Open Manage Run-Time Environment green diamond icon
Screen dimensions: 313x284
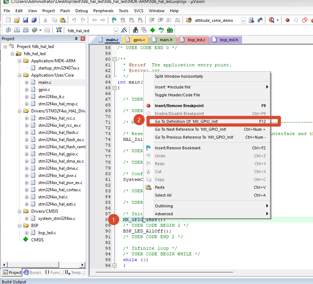152,30
